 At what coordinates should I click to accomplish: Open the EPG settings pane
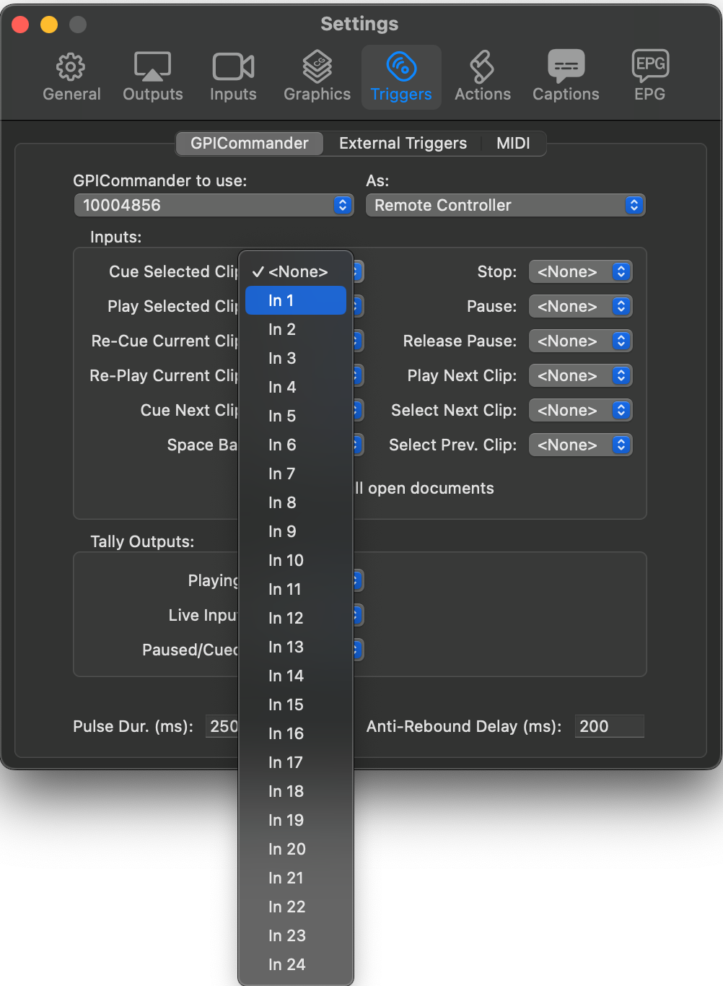click(650, 77)
